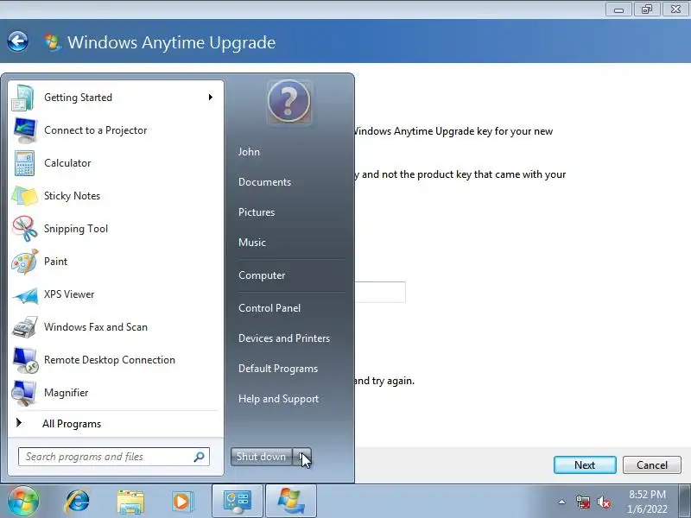The width and height of the screenshot is (691, 518).
Task: Select Remote Desktop Connection text label
Action: 110,360
